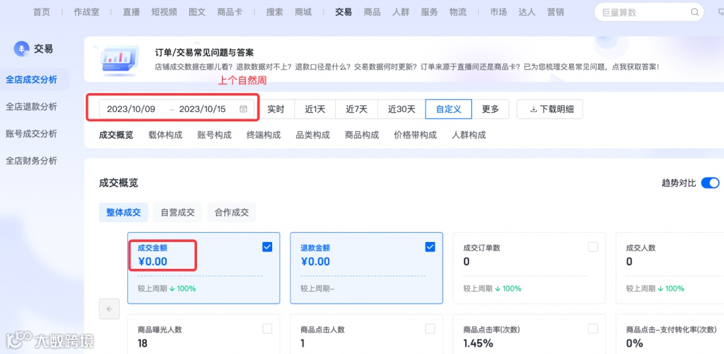
Task: Switch to 品类构成 tab
Action: pos(313,135)
